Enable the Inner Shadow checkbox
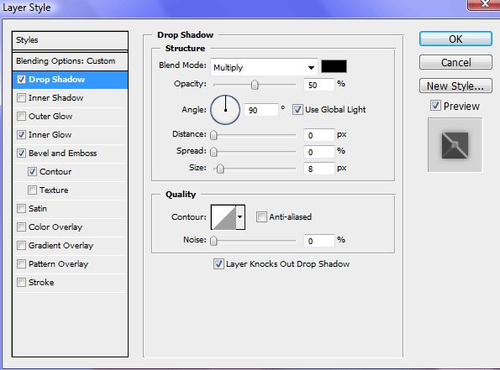 tap(21, 98)
